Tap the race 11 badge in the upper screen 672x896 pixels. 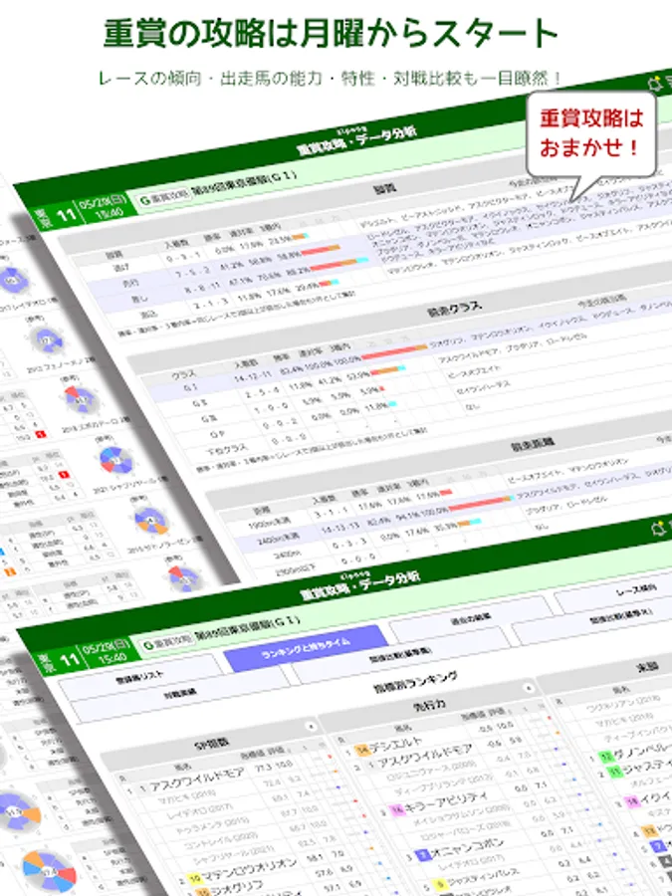(x=67, y=214)
